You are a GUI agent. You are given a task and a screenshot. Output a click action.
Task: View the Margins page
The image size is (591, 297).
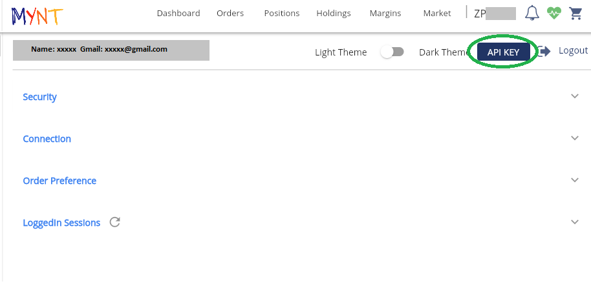tap(385, 13)
